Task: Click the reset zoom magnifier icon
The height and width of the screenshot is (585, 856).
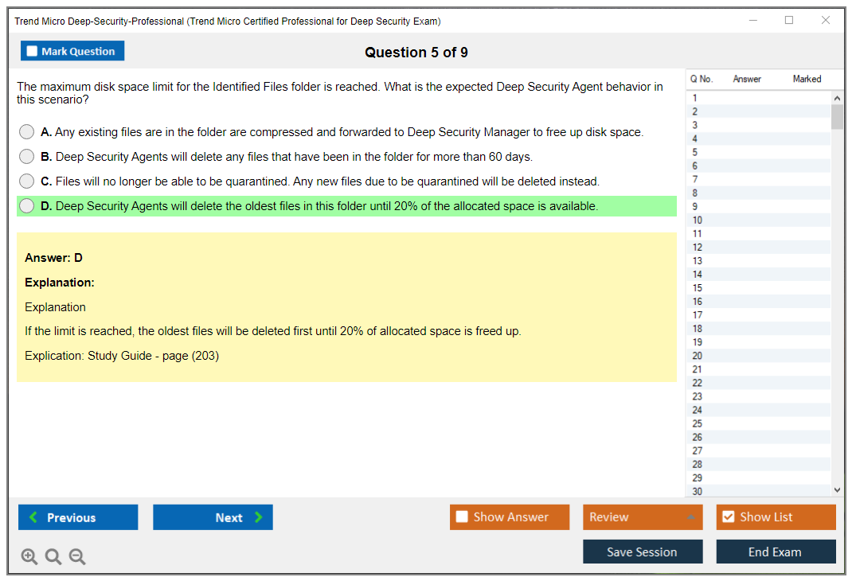Action: [x=53, y=557]
